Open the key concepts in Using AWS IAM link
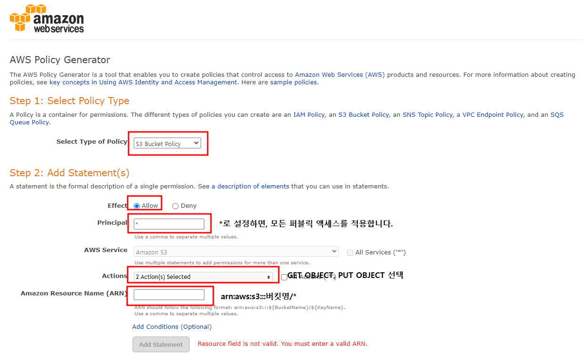Image resolution: width=583 pixels, height=359 pixels. 143,82
